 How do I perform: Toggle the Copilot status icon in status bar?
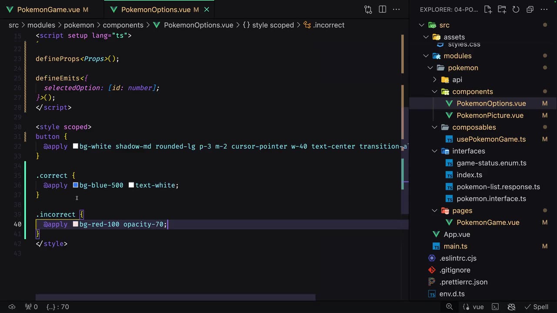click(x=512, y=307)
